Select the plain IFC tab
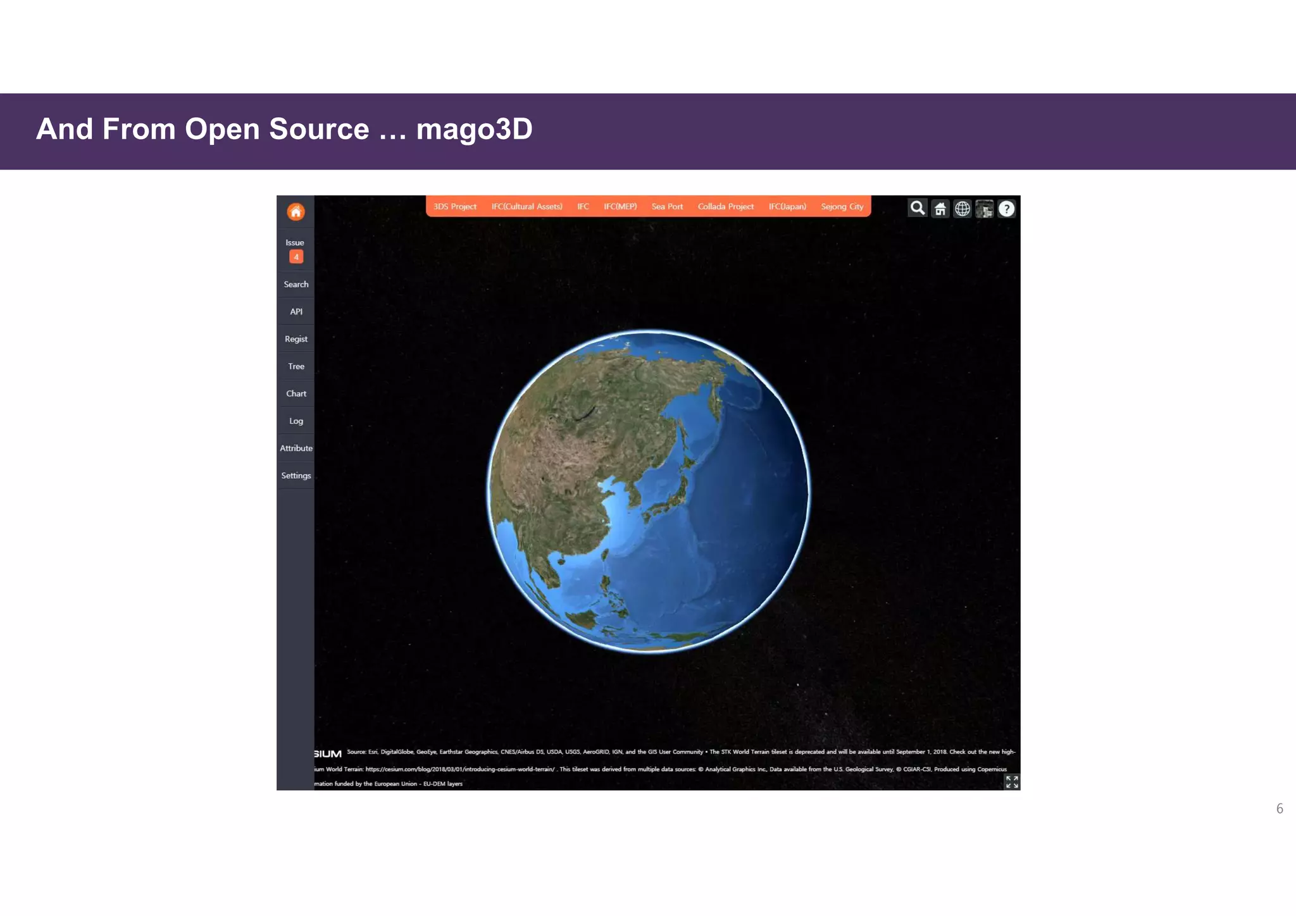Viewport: 1296px width, 916px height. click(583, 207)
